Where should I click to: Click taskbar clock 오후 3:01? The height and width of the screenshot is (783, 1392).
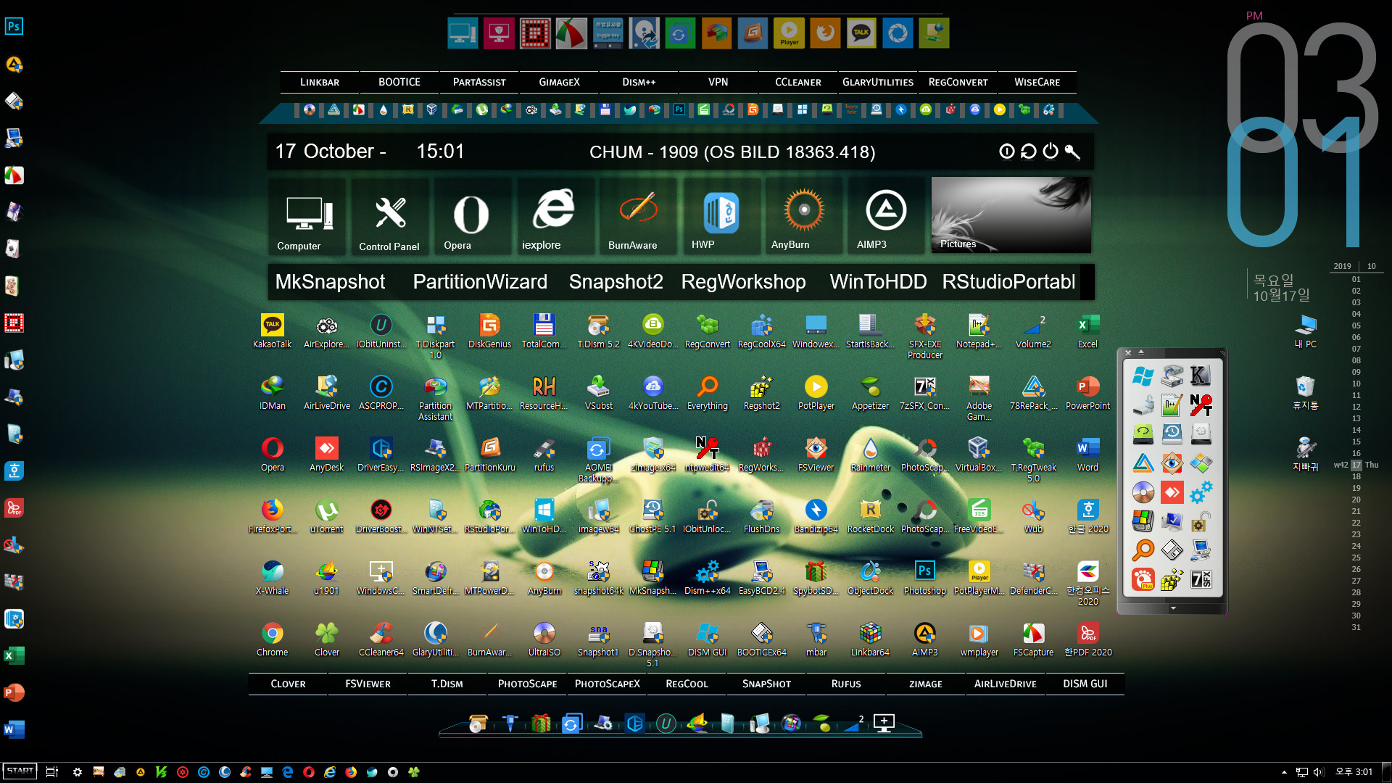(x=1354, y=772)
